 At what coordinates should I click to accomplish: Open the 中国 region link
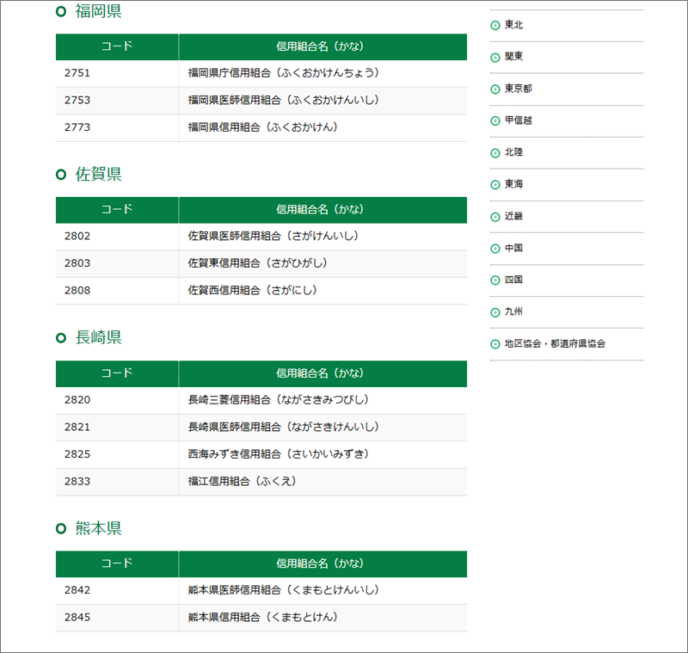tap(513, 249)
